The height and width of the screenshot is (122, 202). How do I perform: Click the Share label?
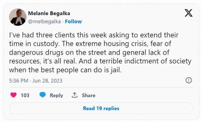coord(89,95)
